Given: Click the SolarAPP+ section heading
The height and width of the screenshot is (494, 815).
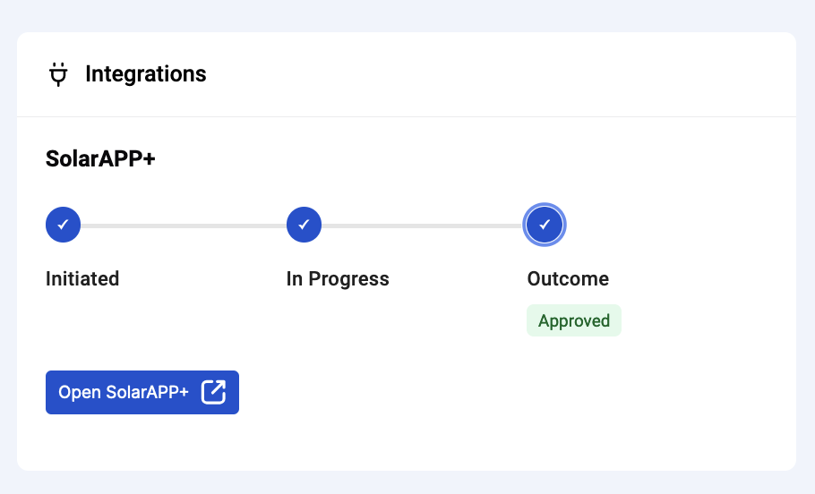Looking at the screenshot, I should click(100, 158).
